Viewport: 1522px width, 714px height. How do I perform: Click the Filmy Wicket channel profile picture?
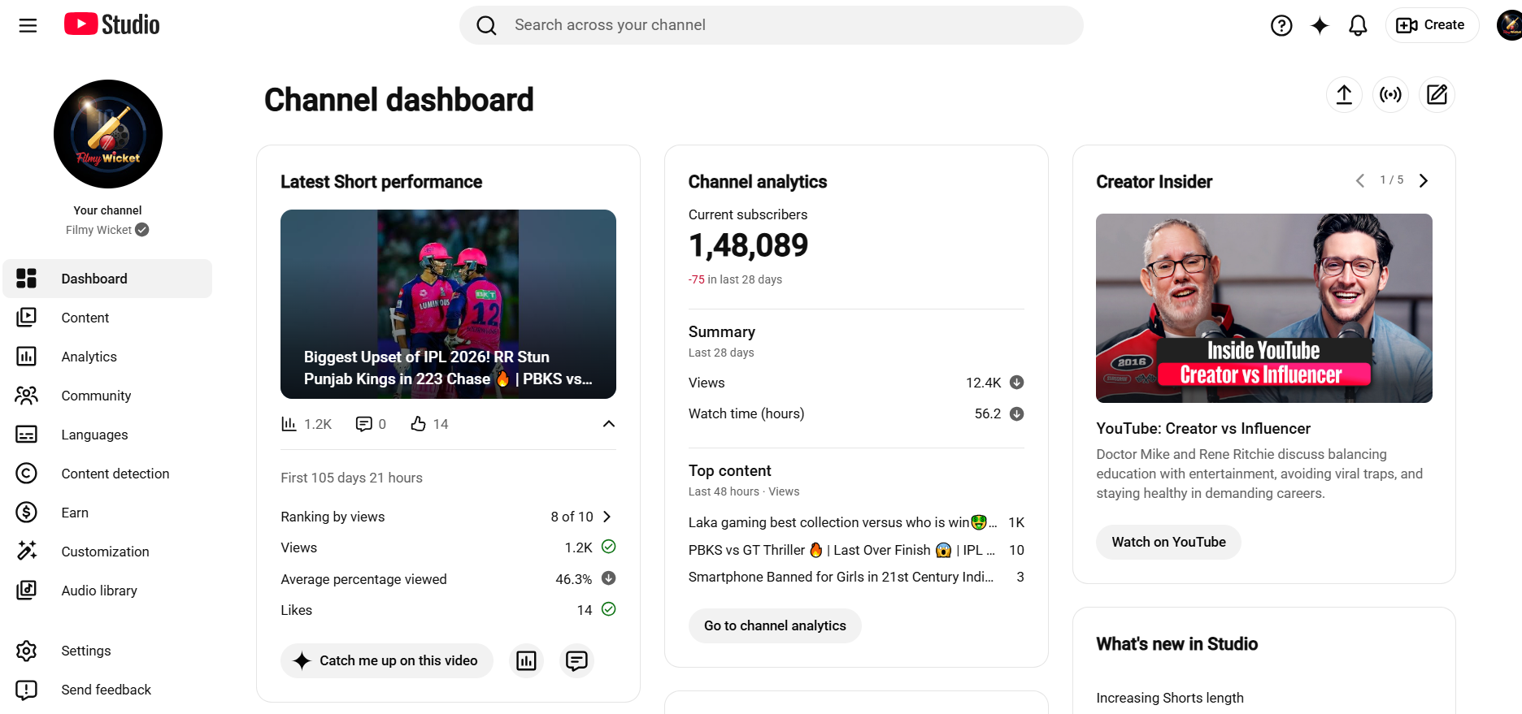[108, 134]
